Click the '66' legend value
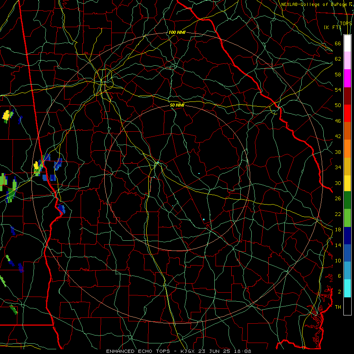The height and width of the screenshot is (354, 354). pyautogui.click(x=338, y=43)
